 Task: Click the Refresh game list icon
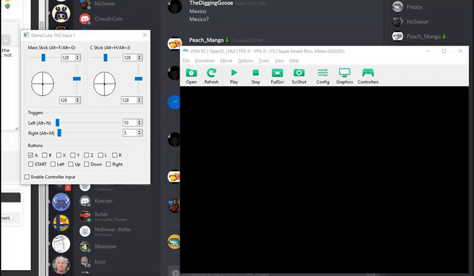click(212, 76)
